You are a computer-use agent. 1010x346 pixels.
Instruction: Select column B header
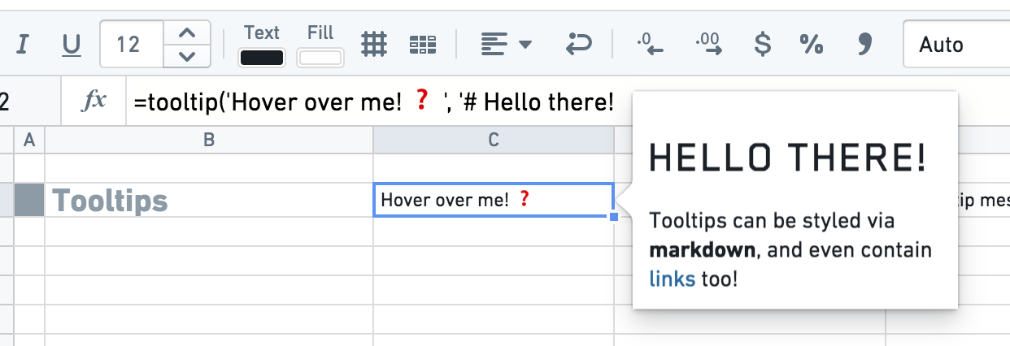(209, 141)
